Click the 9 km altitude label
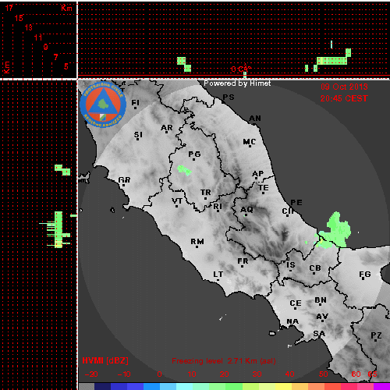The height and width of the screenshot is (390, 390). click(46, 47)
